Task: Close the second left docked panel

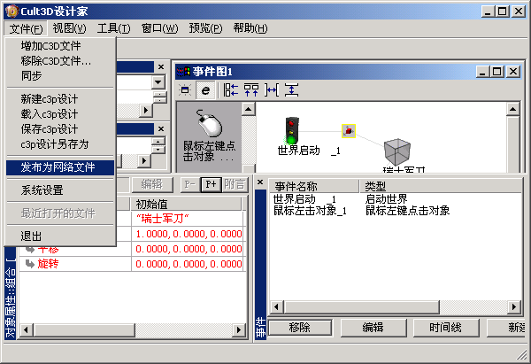Action: click(161, 128)
